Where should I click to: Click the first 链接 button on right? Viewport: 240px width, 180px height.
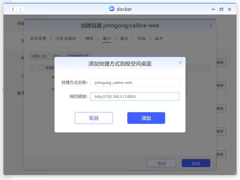[x=221, y=62]
